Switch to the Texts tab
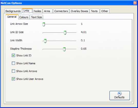The image size is (138, 108). [94, 11]
